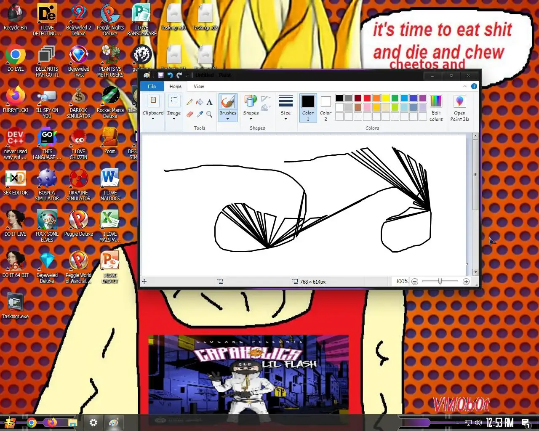Open the shape Fill dropdown
The width and height of the screenshot is (539, 431).
(x=265, y=108)
